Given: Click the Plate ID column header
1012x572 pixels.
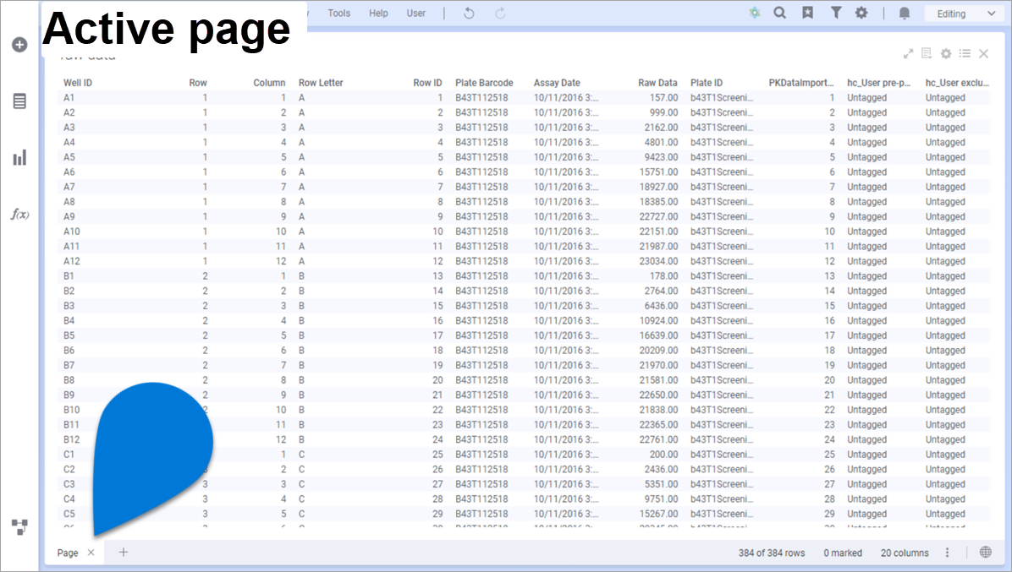Looking at the screenshot, I should [x=706, y=83].
